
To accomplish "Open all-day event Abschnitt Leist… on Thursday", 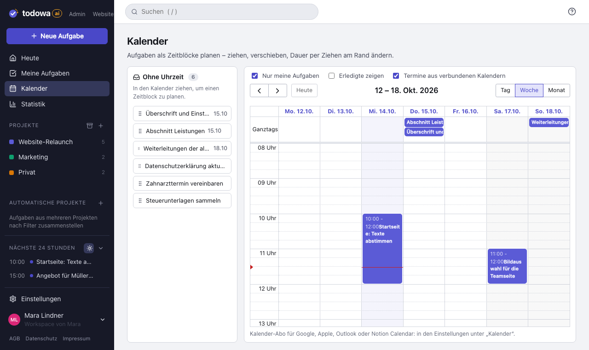I will pyautogui.click(x=424, y=122).
